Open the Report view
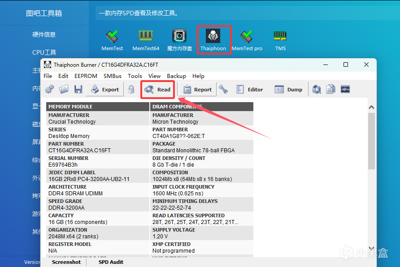The width and height of the screenshot is (400, 267). point(197,90)
